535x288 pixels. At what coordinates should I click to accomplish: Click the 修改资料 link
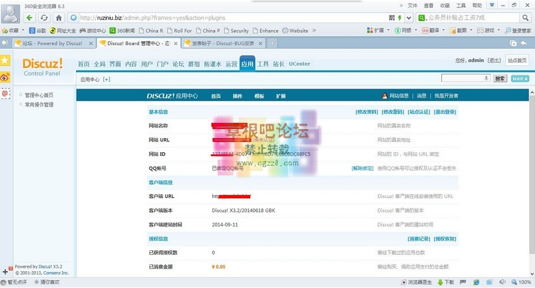(x=366, y=112)
